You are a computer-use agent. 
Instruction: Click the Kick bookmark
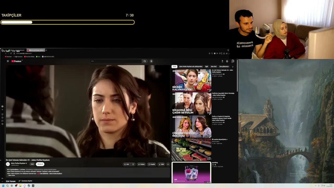pos(38,57)
